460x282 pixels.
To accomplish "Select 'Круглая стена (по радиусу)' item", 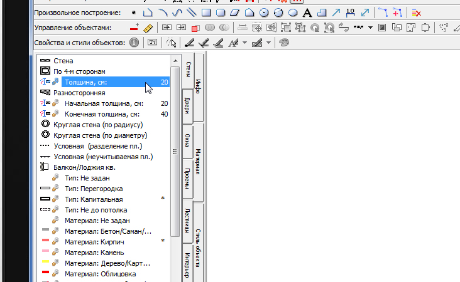I will tap(101, 125).
